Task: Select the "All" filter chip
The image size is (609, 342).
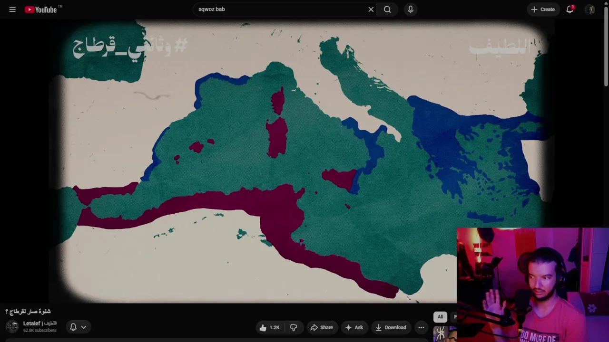Action: (x=440, y=317)
